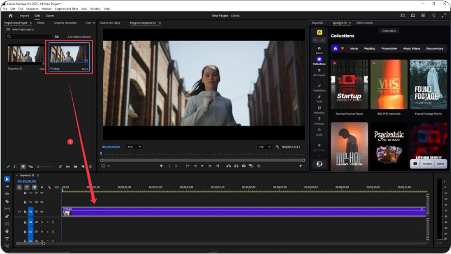Open the Sequence menu
451x254 pixels.
pos(32,9)
